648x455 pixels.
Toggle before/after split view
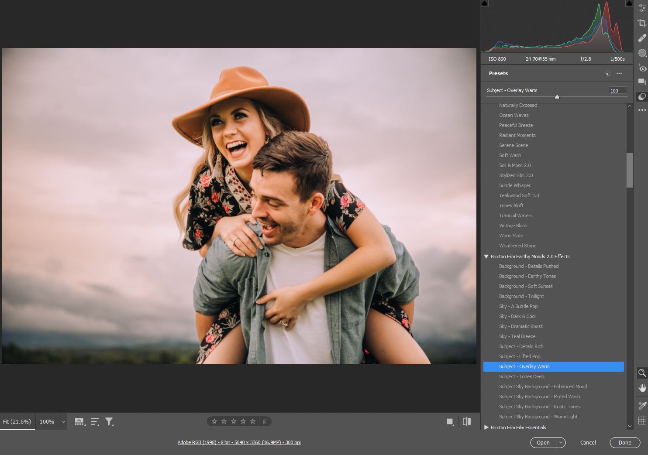(467, 421)
